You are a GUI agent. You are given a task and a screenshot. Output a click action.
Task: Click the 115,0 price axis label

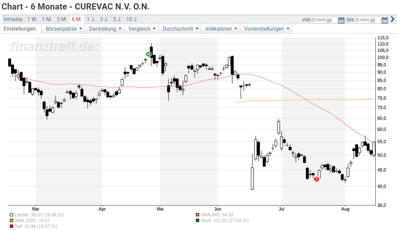point(383,38)
